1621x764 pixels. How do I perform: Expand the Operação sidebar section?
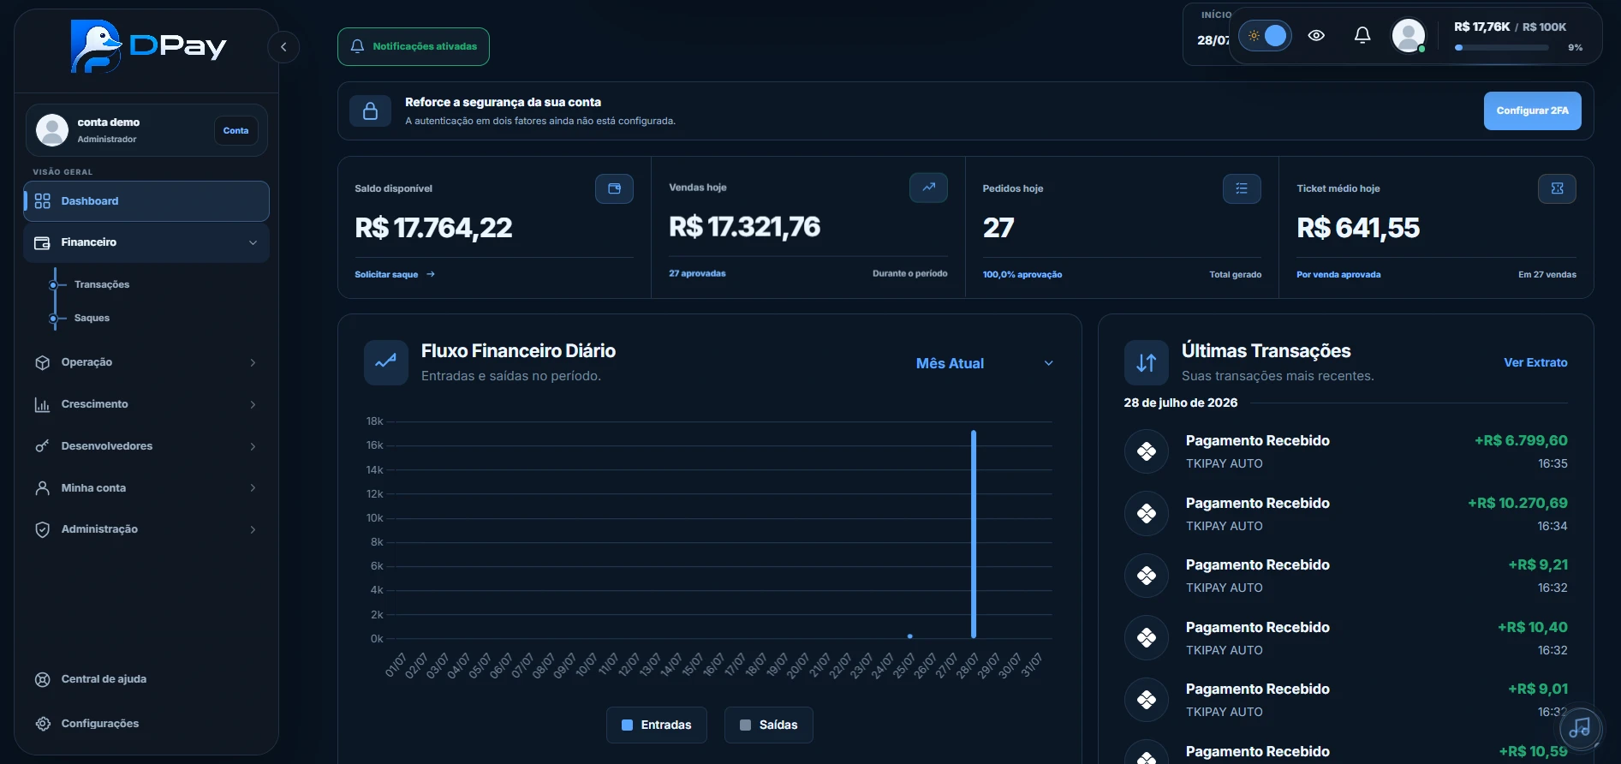(x=146, y=362)
